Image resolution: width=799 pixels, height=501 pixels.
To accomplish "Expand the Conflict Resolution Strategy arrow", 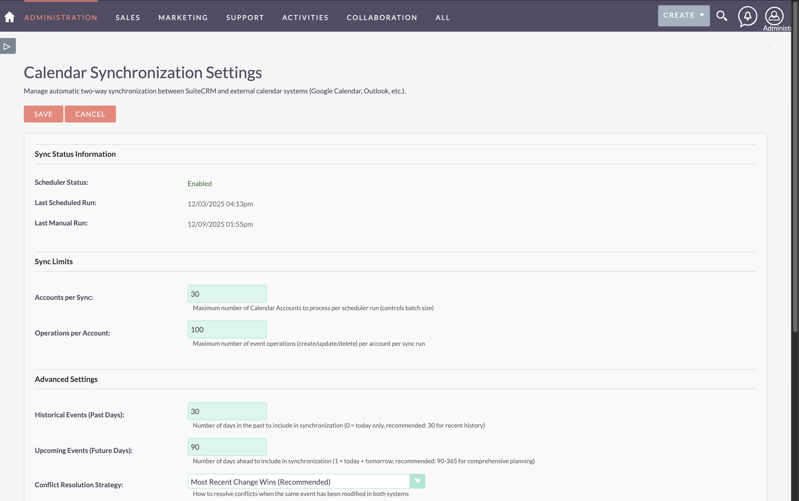I will (x=417, y=481).
